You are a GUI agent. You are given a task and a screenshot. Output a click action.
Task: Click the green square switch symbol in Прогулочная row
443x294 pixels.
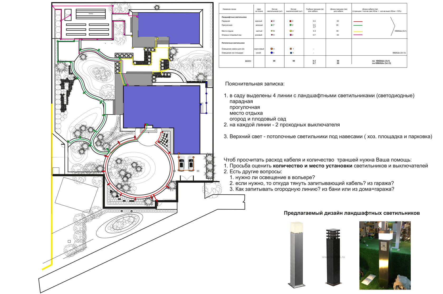coord(290,25)
